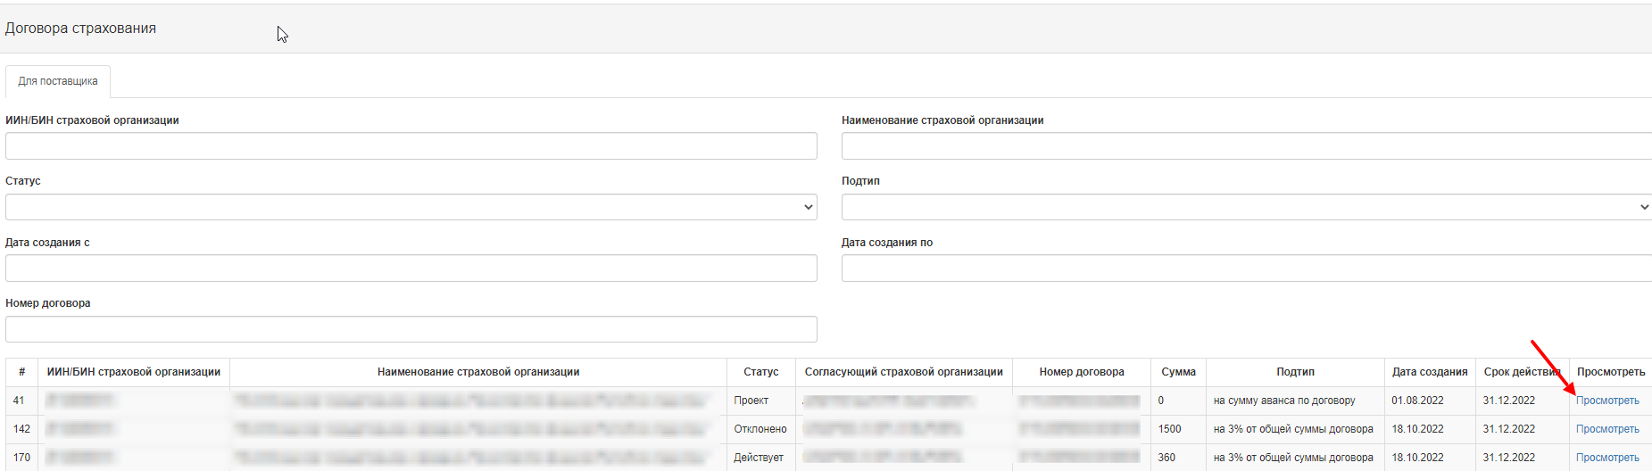The image size is (1652, 471).
Task: Select the Отклонено status cell in row 142
Action: pos(760,429)
